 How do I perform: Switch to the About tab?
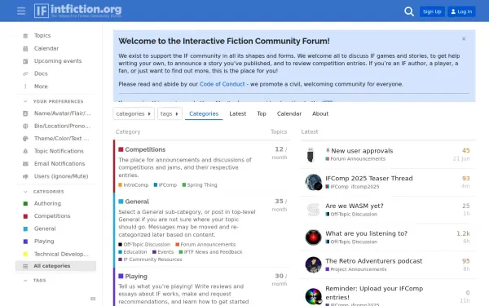pos(320,113)
